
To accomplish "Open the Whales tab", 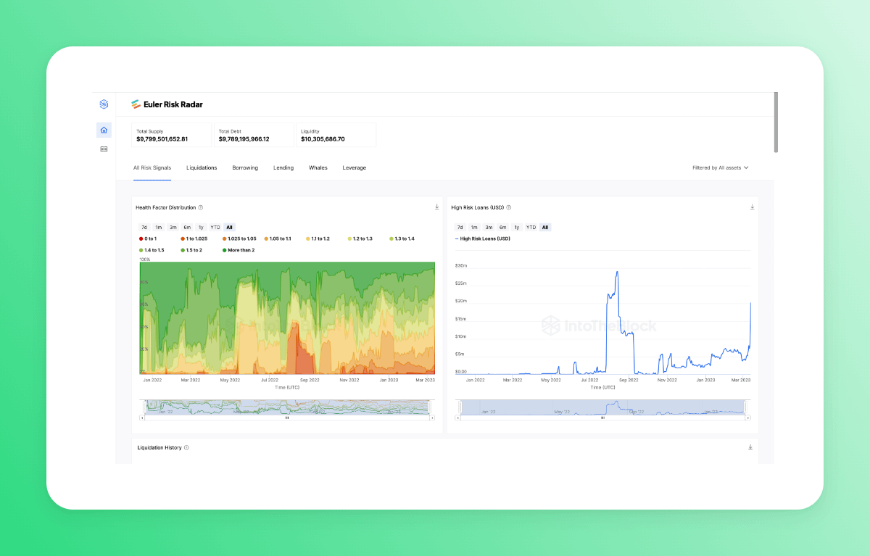I will pos(318,167).
